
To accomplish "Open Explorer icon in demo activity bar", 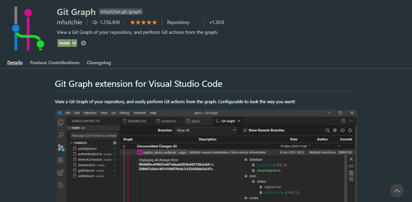I will click(x=61, y=122).
